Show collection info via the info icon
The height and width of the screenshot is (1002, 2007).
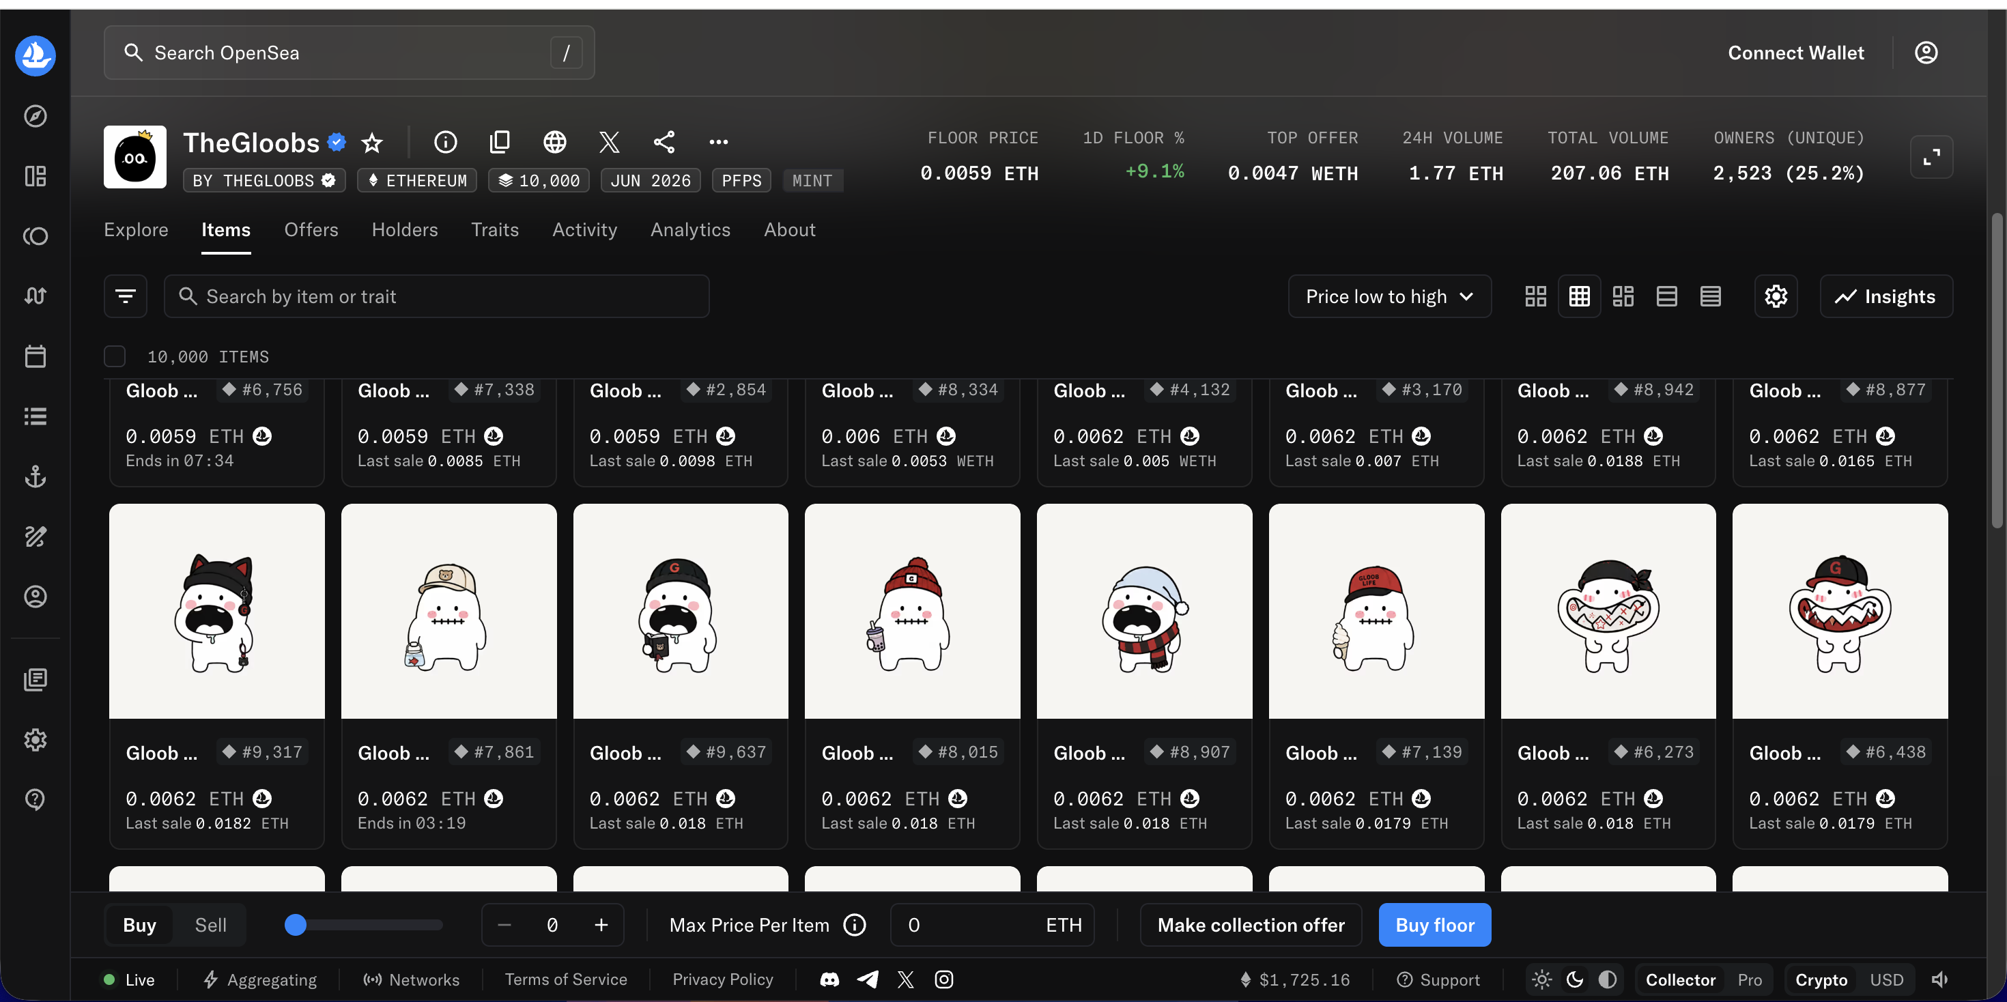pyautogui.click(x=445, y=142)
